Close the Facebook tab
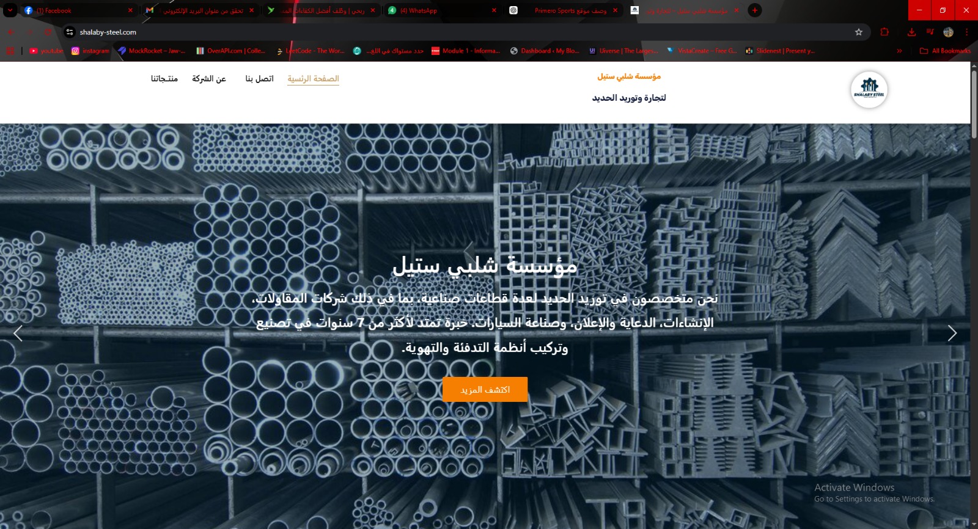Viewport: 978px width, 529px height. (x=130, y=10)
